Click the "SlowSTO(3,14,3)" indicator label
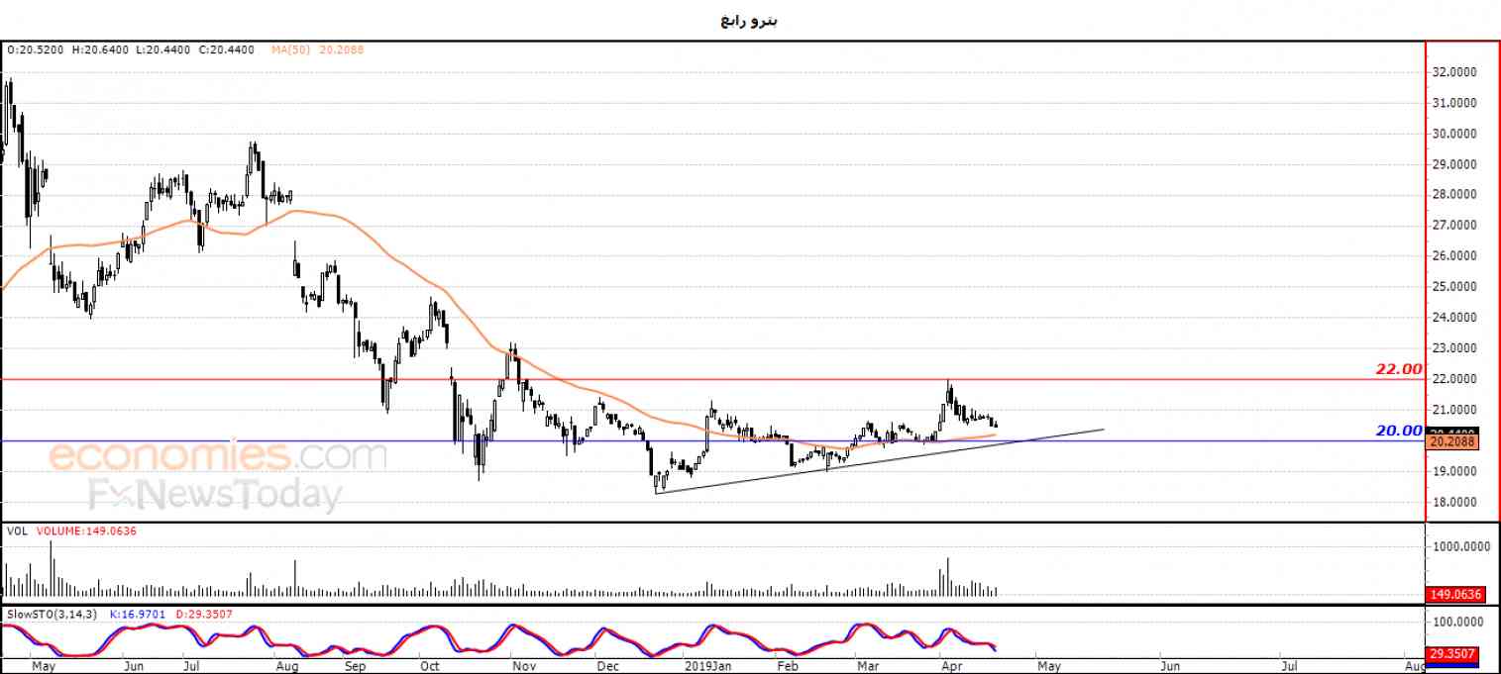 click(x=51, y=615)
